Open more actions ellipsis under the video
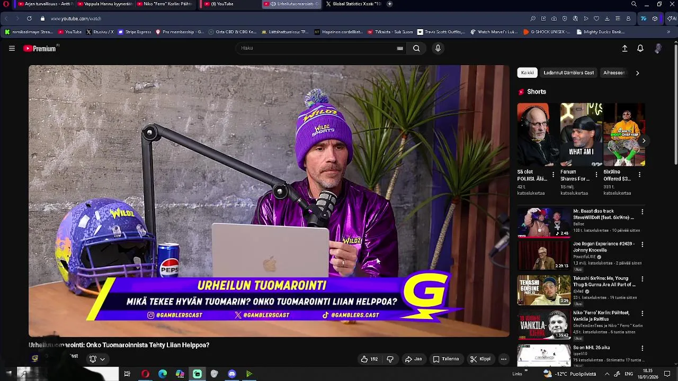678x381 pixels. pos(504,359)
